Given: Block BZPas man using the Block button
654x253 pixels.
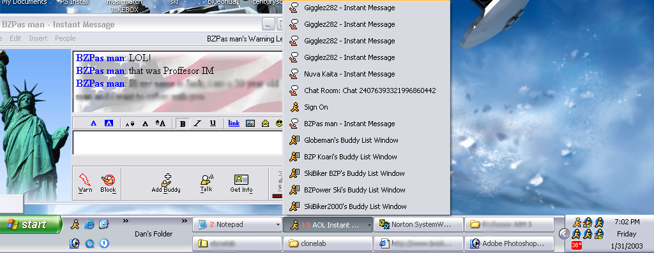Looking at the screenshot, I should (x=108, y=184).
